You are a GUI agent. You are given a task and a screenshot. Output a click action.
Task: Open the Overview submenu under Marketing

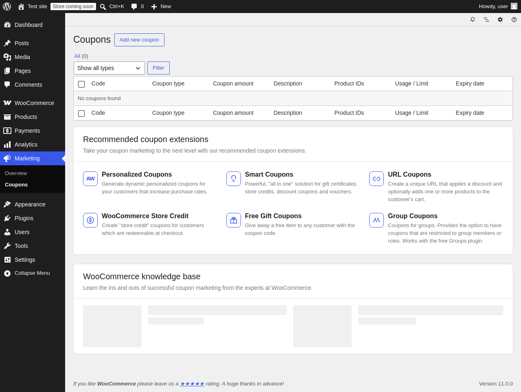(x=16, y=173)
